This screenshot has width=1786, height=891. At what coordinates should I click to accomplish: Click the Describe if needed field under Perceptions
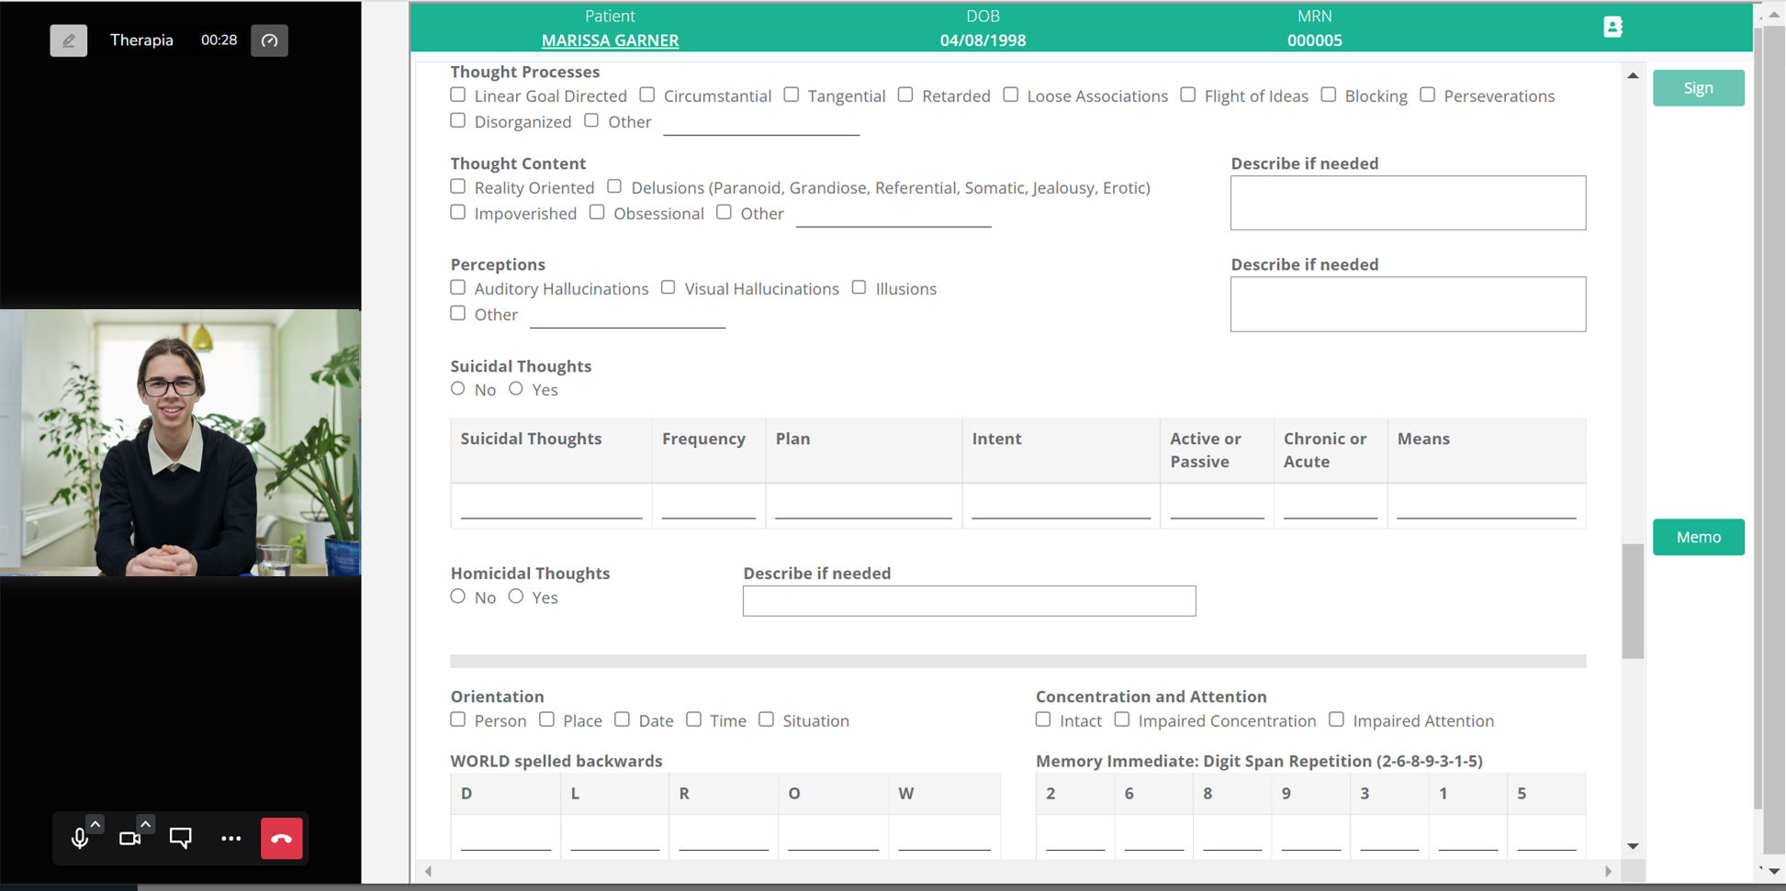point(1408,304)
